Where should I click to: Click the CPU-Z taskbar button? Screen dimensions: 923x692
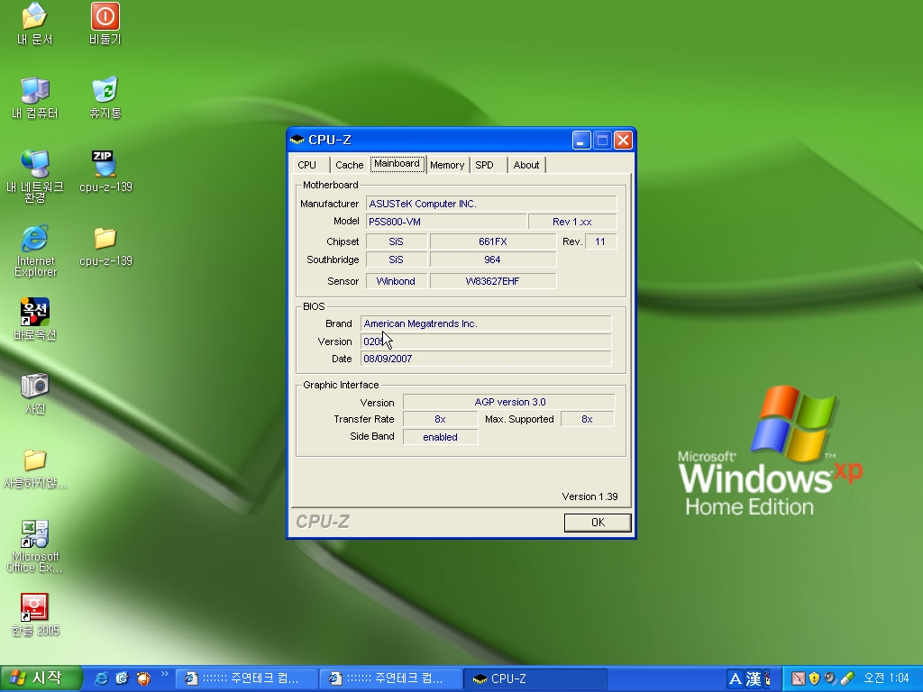pyautogui.click(x=535, y=679)
